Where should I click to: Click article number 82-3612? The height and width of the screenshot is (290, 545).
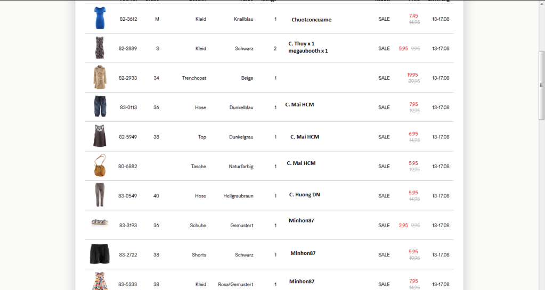click(128, 19)
